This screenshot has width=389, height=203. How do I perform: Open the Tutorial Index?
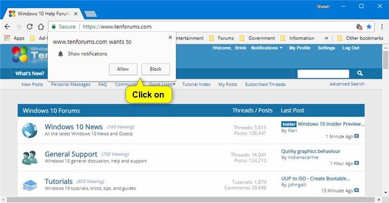(x=196, y=84)
